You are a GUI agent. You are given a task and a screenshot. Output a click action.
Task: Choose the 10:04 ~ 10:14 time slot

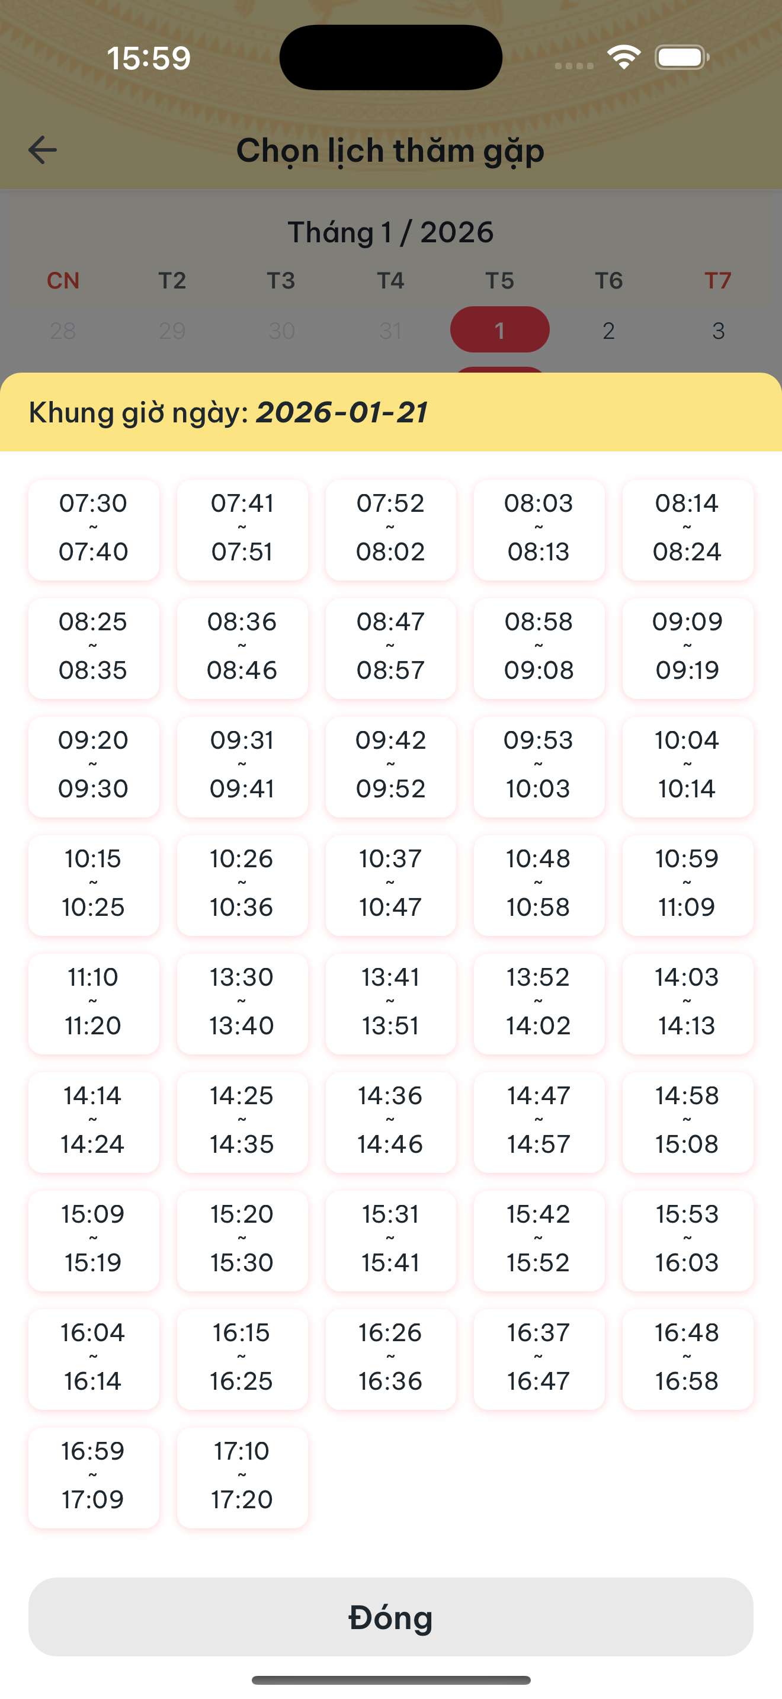[687, 765]
